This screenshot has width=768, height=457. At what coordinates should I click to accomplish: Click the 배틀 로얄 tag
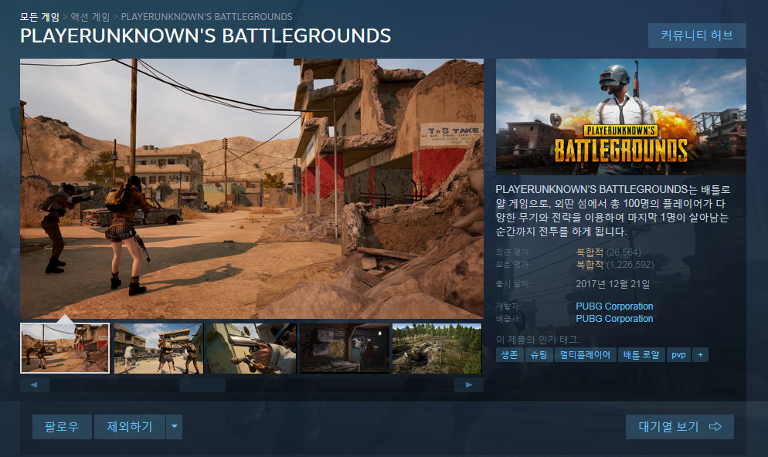(641, 355)
